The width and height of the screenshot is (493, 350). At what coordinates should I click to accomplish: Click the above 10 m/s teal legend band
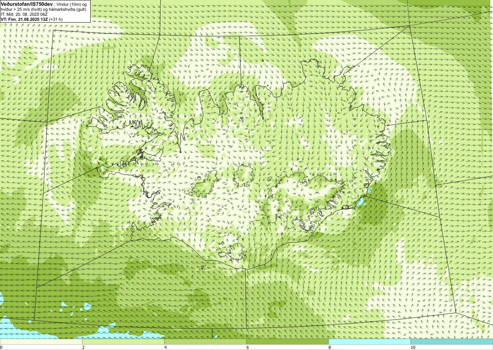tap(452, 342)
